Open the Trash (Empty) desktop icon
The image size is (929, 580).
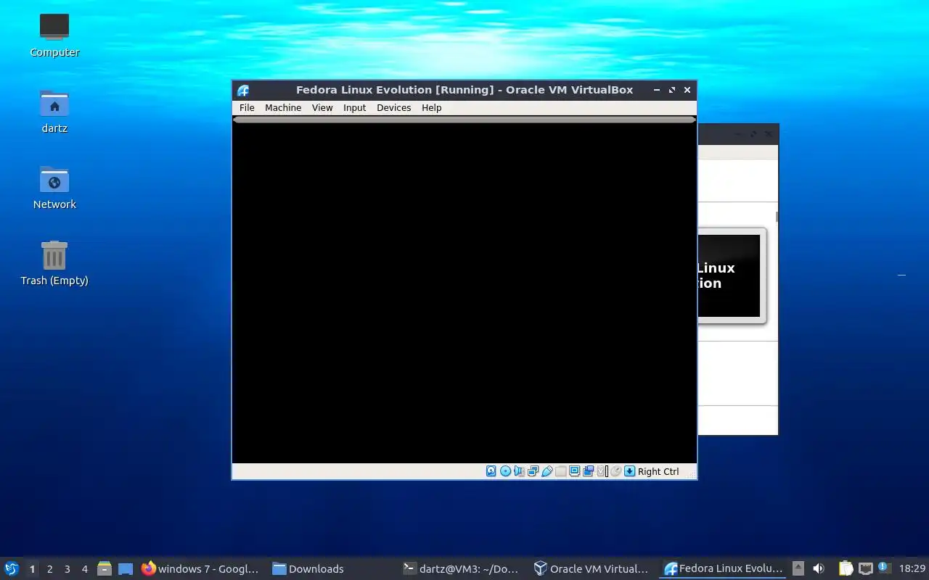(54, 263)
